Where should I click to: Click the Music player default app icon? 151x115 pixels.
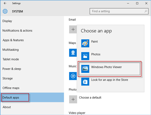(73, 76)
